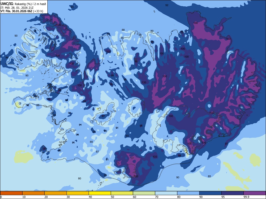Click the '88' humidity value near the north coast
The image size is (266, 199).
click(123, 30)
